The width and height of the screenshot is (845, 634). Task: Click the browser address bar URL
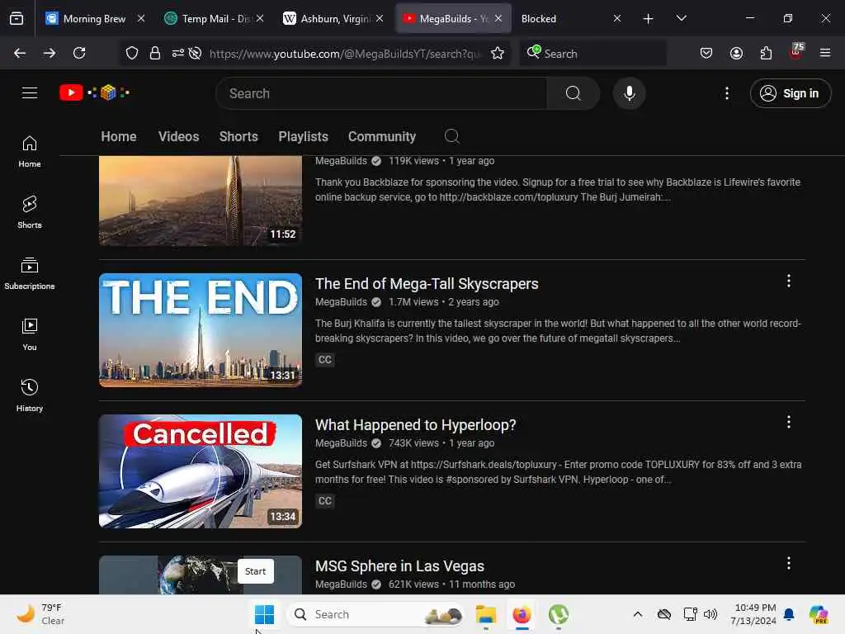tap(345, 54)
